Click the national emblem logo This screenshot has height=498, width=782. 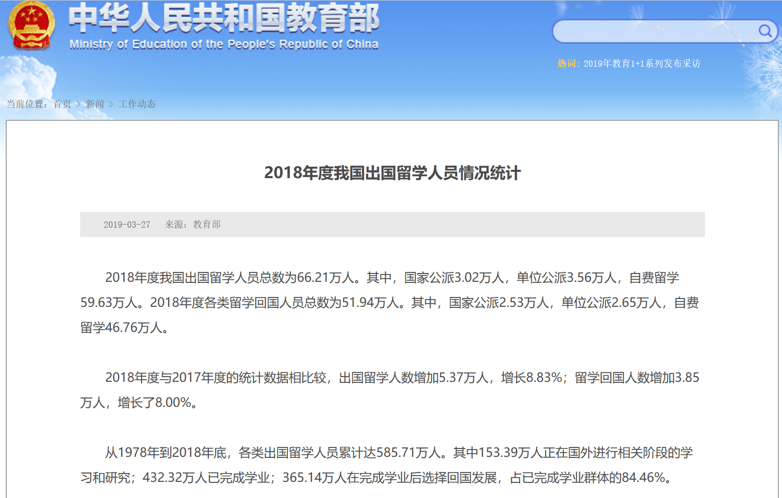(31, 26)
